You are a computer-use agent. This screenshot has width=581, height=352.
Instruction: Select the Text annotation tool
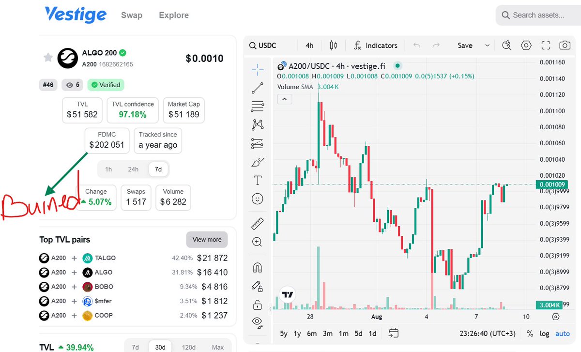(x=258, y=181)
